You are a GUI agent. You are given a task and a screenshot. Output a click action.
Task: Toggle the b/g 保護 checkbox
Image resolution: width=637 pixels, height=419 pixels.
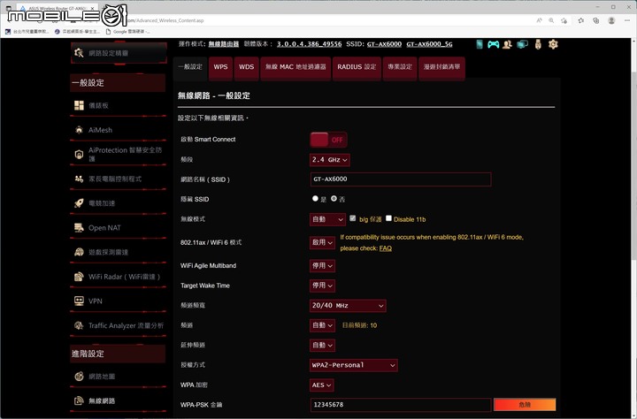tap(353, 218)
